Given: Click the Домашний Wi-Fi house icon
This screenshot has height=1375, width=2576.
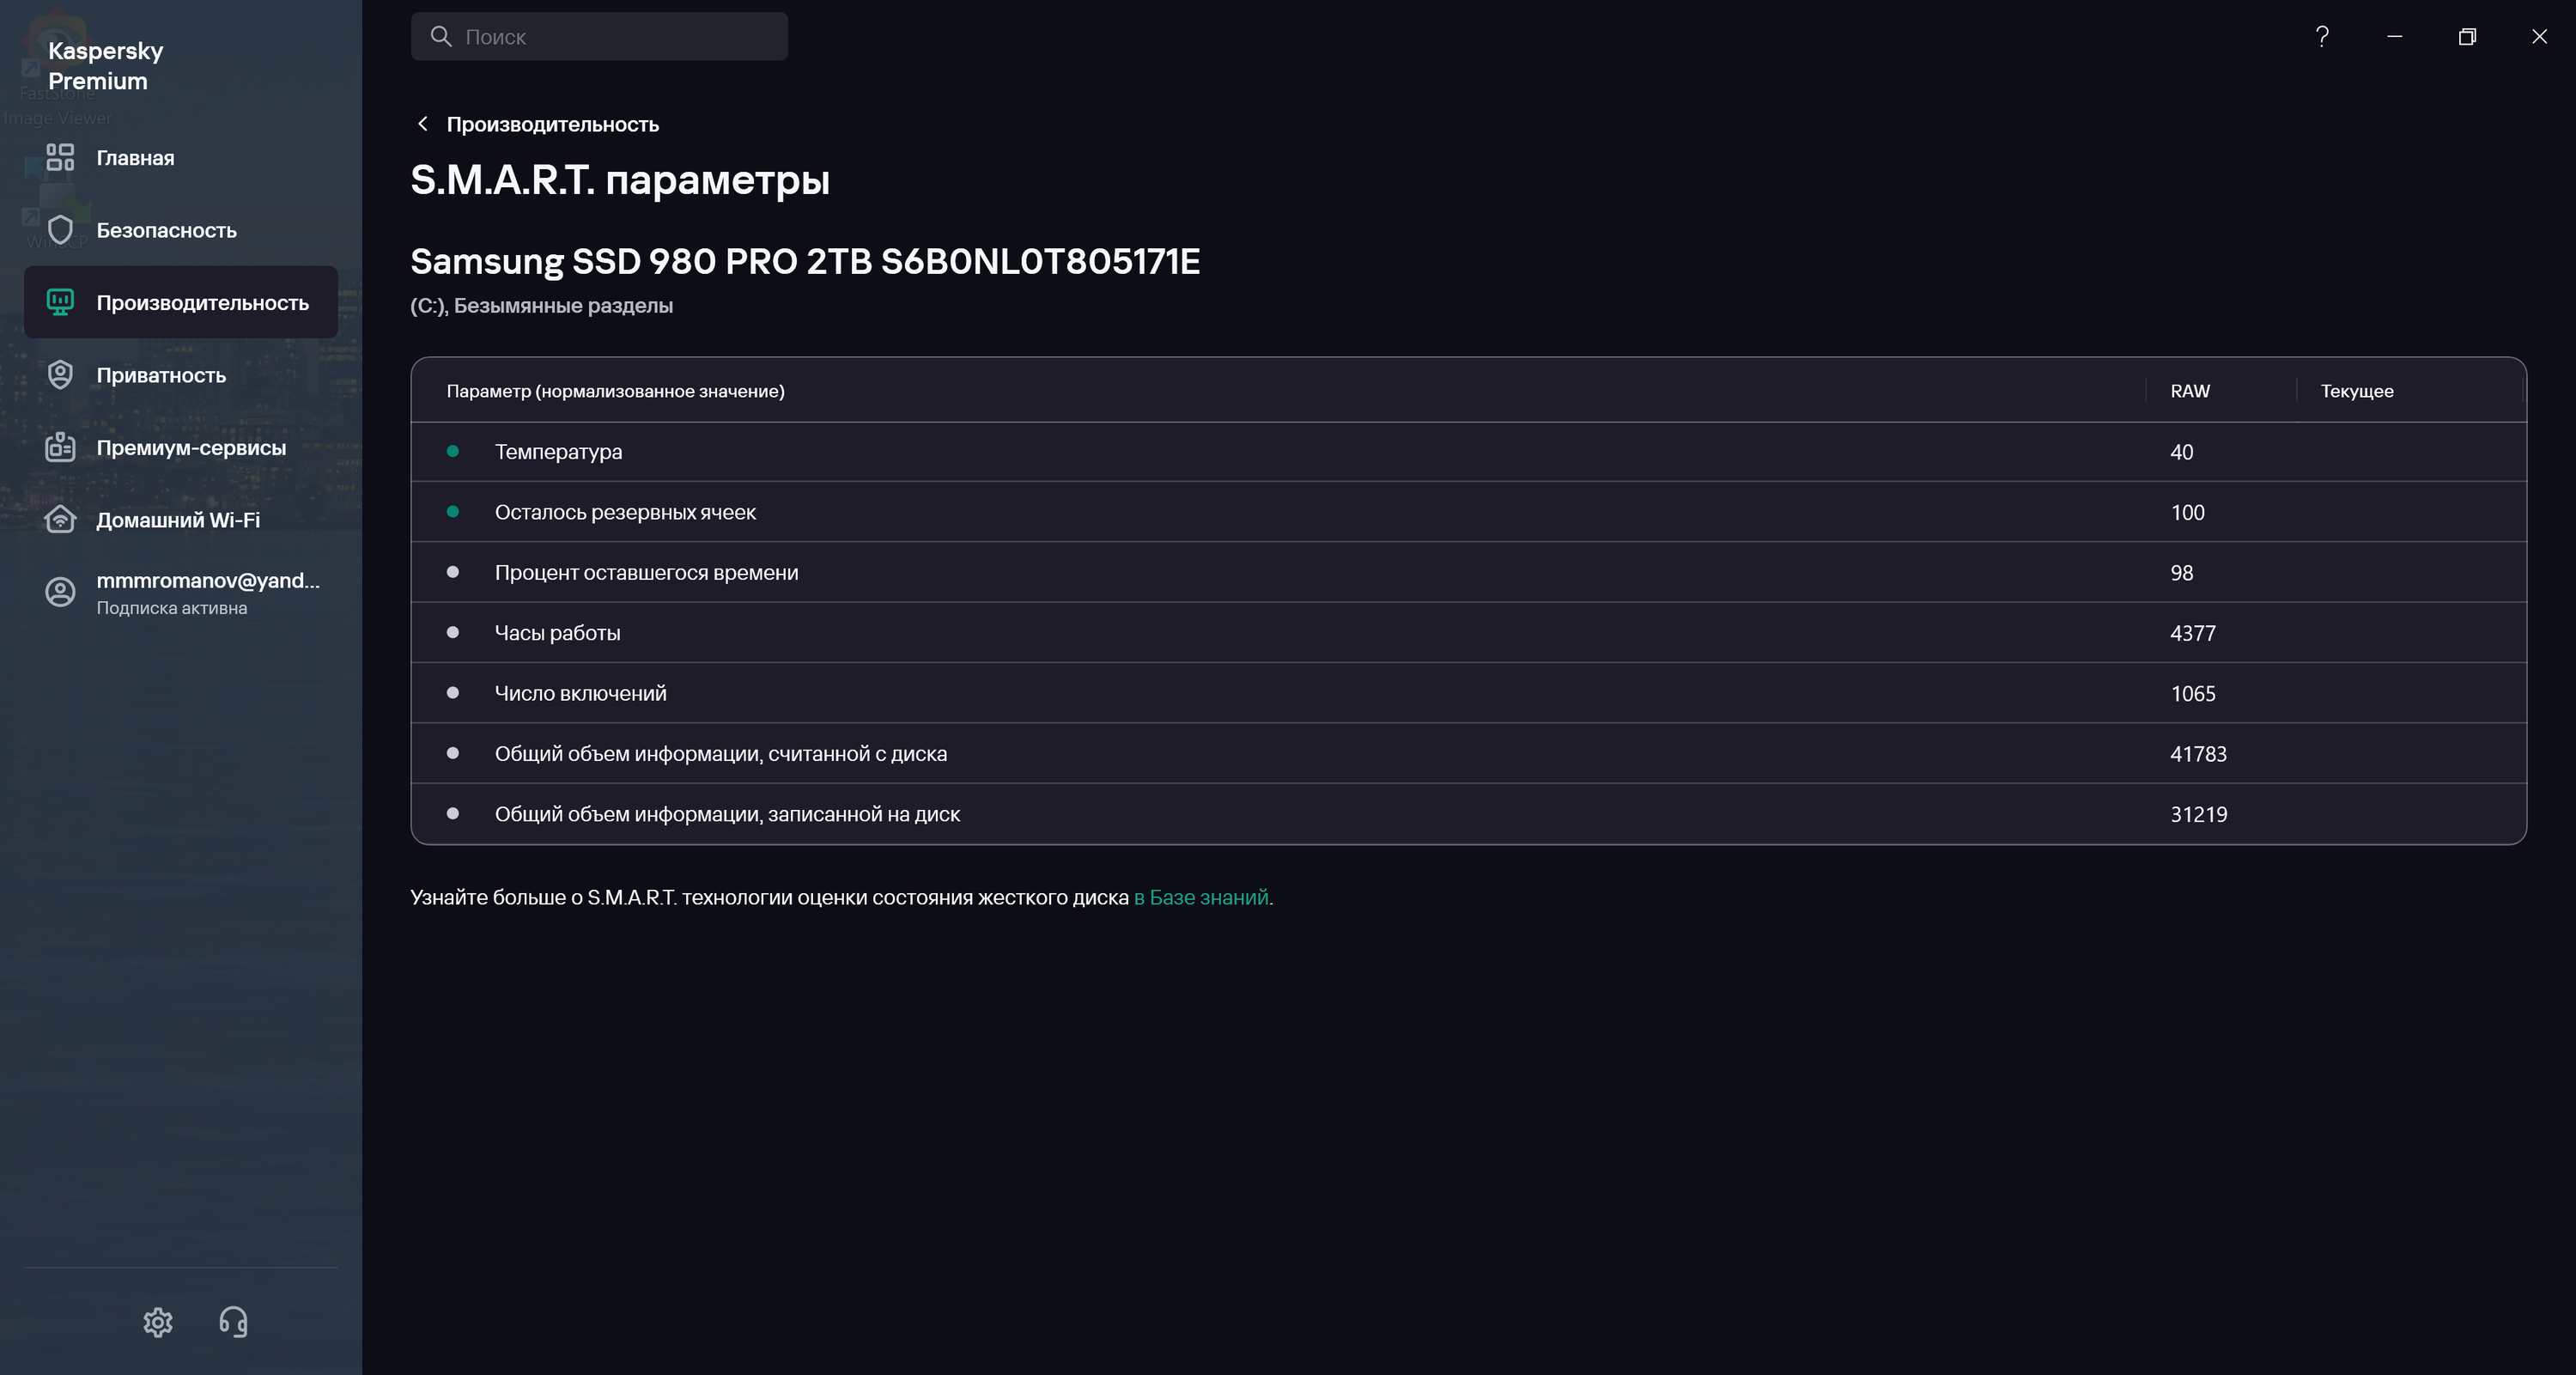Looking at the screenshot, I should point(60,520).
